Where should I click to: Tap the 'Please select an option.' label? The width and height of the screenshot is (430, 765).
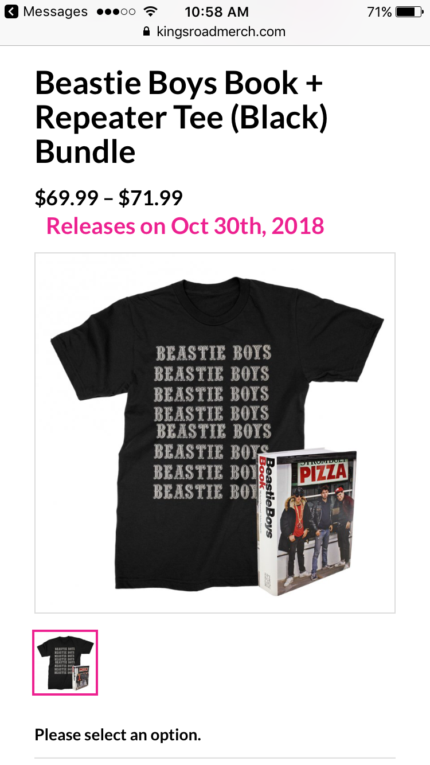coord(118,735)
